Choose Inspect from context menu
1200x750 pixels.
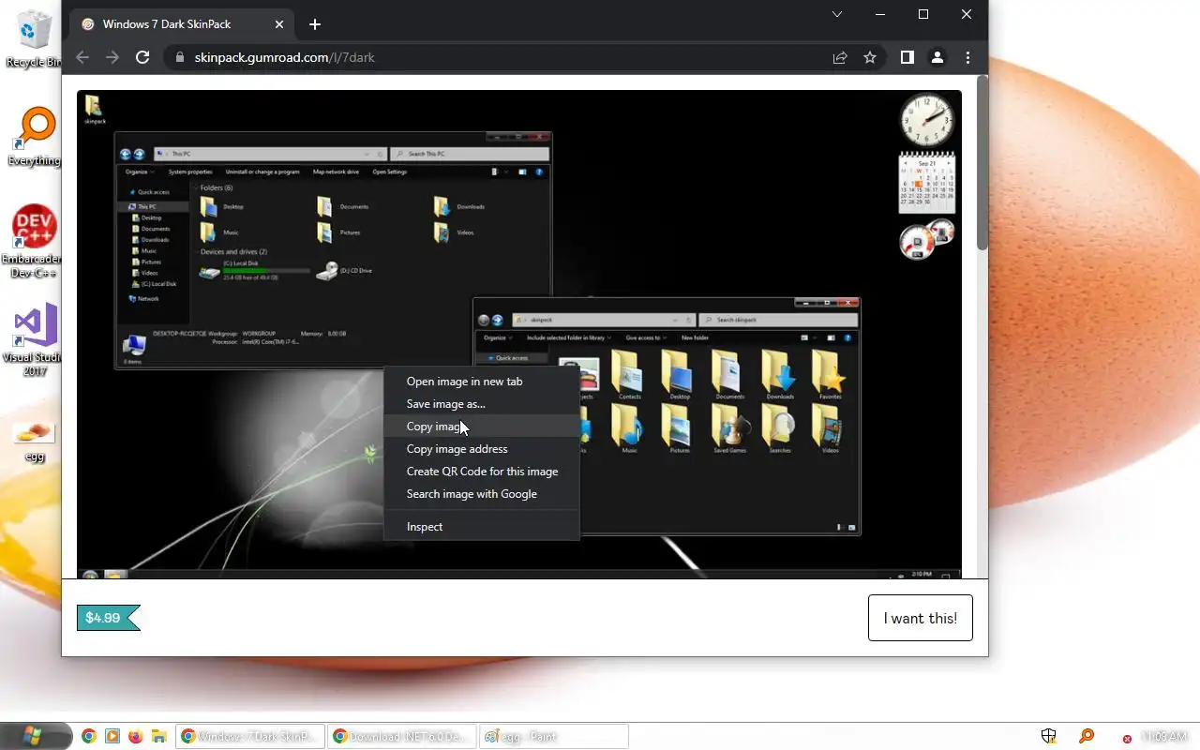coord(482,527)
